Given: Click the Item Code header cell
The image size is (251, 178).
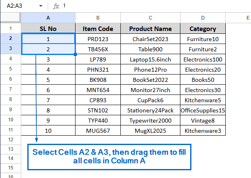Looking at the screenshot, I should coord(98,29).
